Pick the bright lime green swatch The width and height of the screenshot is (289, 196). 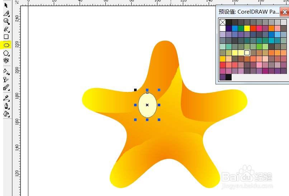pyautogui.click(x=259, y=47)
